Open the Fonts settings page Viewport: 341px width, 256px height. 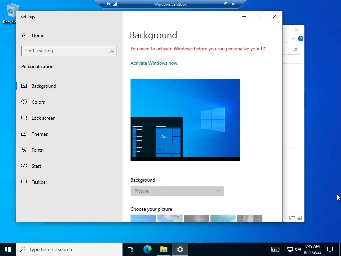(x=69, y=150)
